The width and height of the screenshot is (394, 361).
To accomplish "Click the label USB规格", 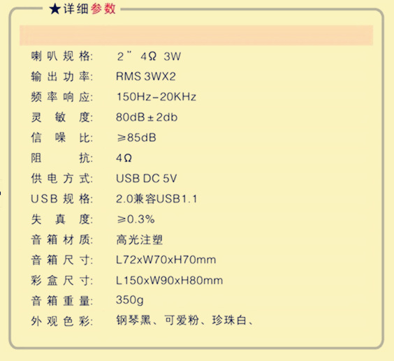I will pos(61,199).
